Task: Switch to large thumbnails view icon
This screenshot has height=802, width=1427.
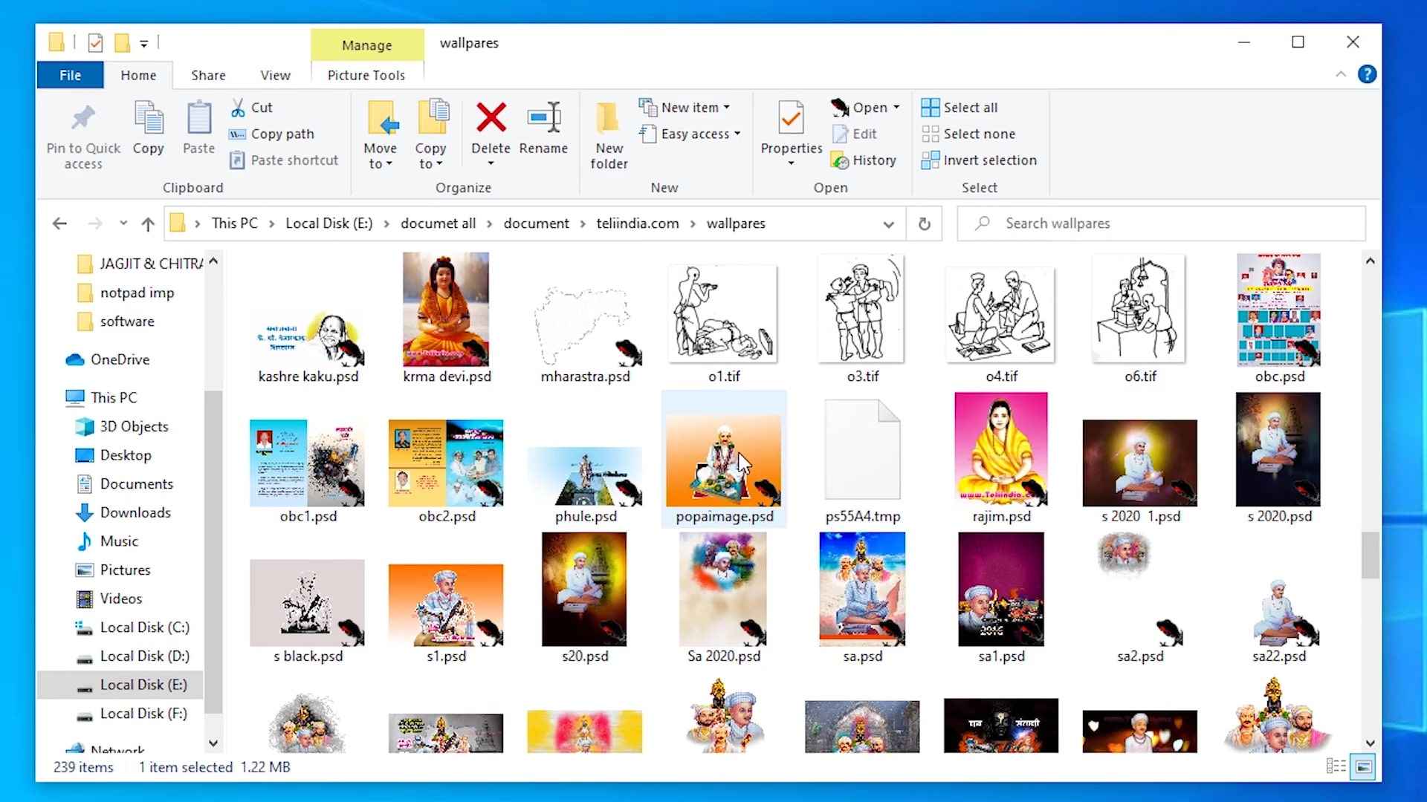Action: click(x=1364, y=766)
